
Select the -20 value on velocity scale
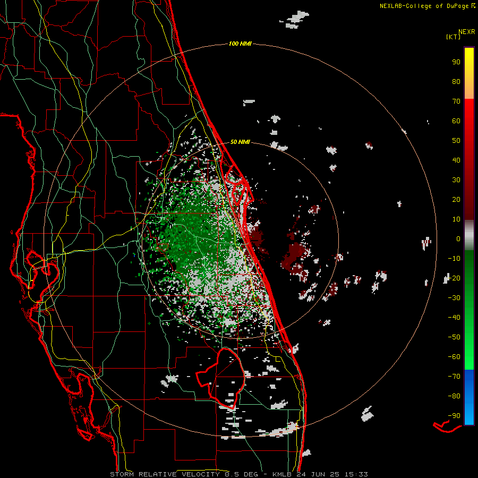click(454, 278)
